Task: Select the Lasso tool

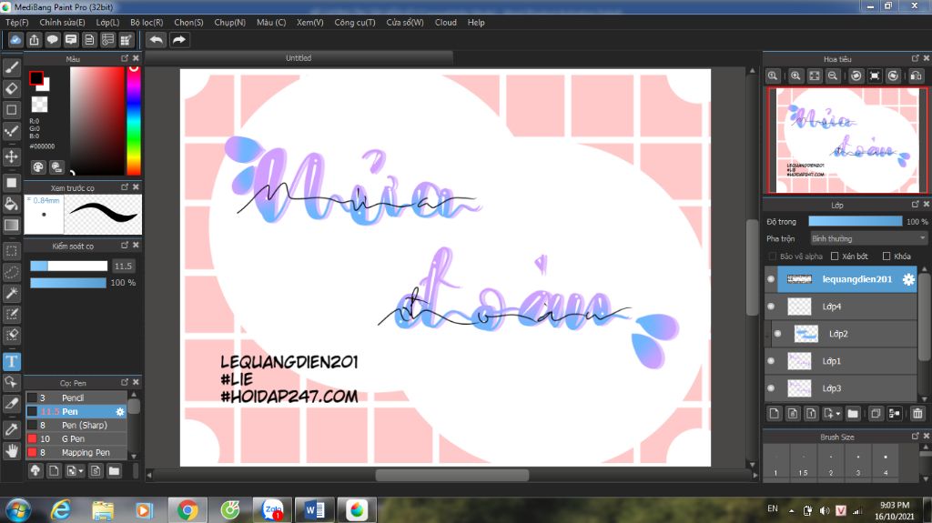Action: (x=11, y=272)
